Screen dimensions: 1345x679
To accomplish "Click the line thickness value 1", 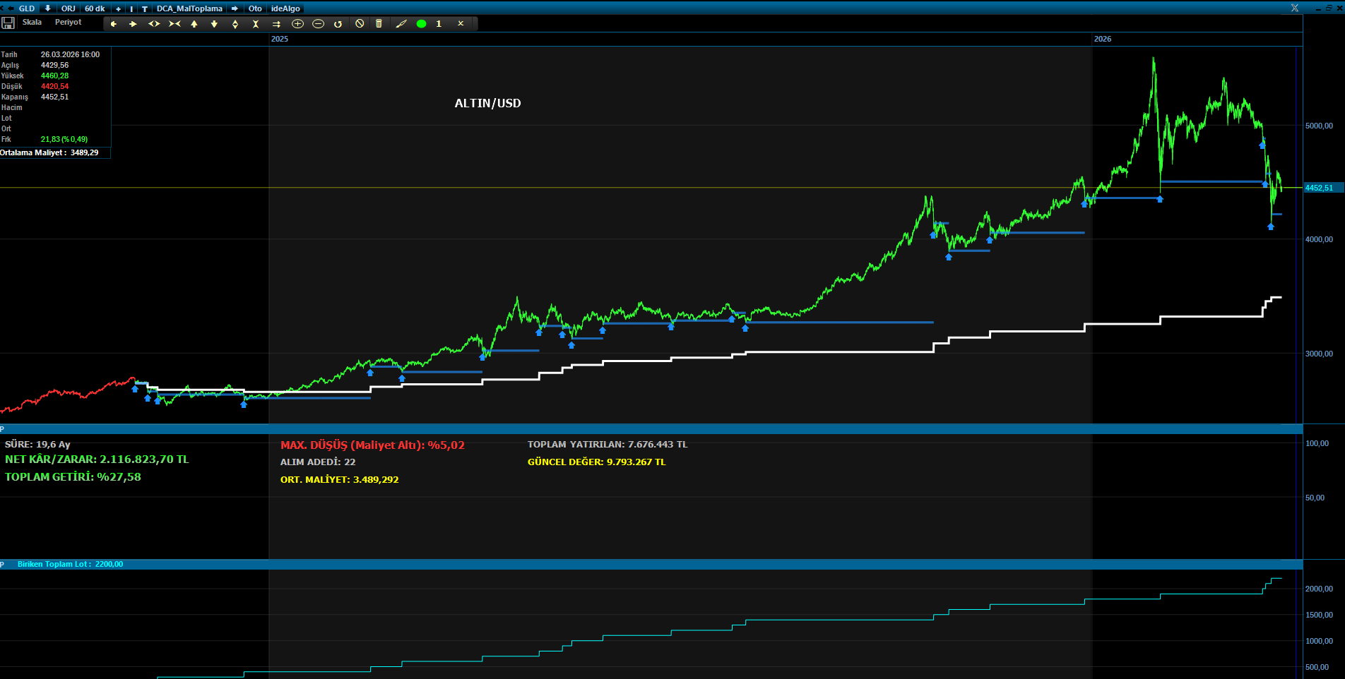I will 439,24.
